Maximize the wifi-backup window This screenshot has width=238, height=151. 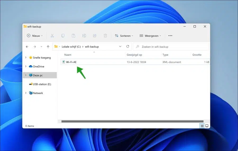(195, 26)
